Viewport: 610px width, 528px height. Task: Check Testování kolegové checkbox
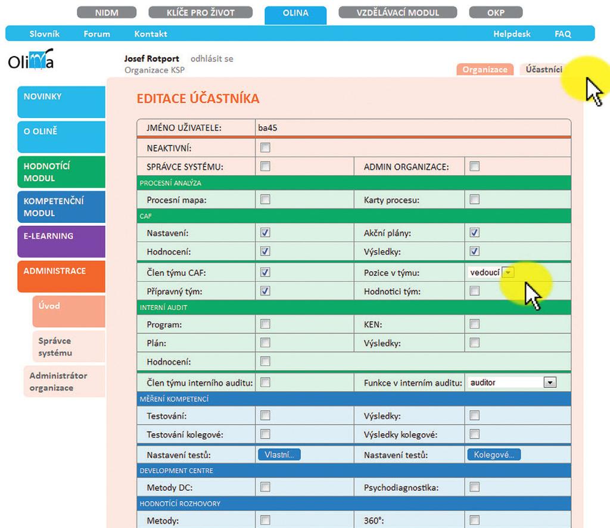click(265, 434)
